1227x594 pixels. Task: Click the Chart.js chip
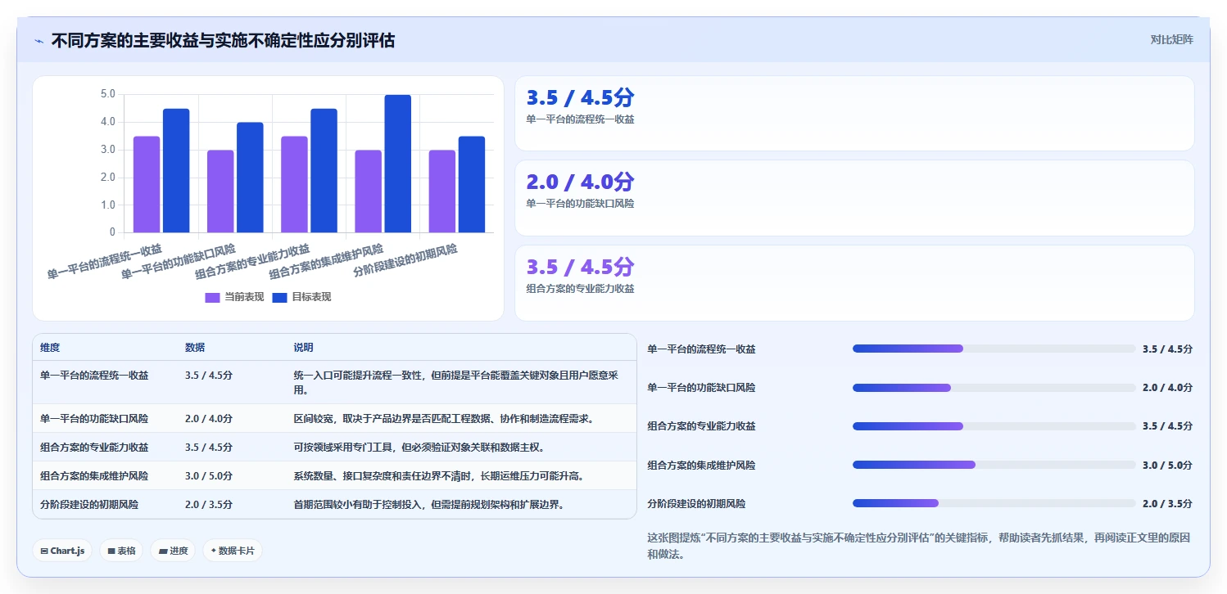(x=62, y=551)
